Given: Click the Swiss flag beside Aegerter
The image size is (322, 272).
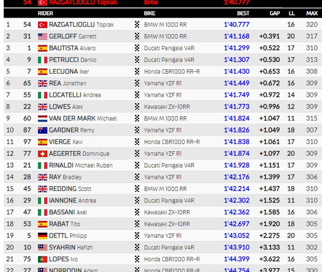Looking at the screenshot, I should pos(43,154).
